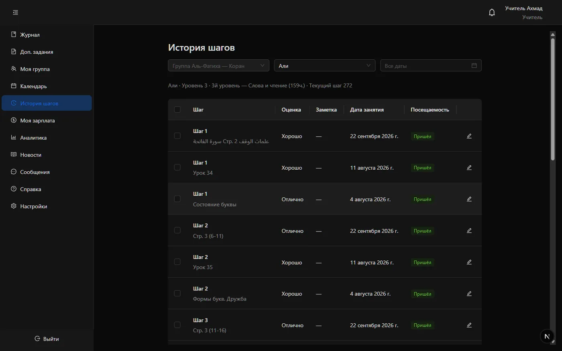Image resolution: width=562 pixels, height=351 pixels.
Task: Expand the Али student dropdown
Action: [325, 66]
